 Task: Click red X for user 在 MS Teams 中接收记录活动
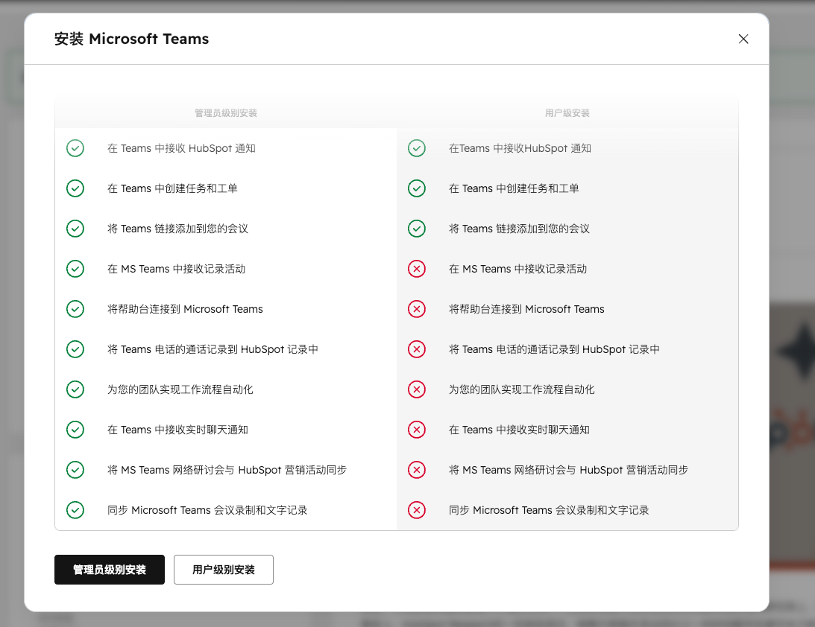(417, 269)
